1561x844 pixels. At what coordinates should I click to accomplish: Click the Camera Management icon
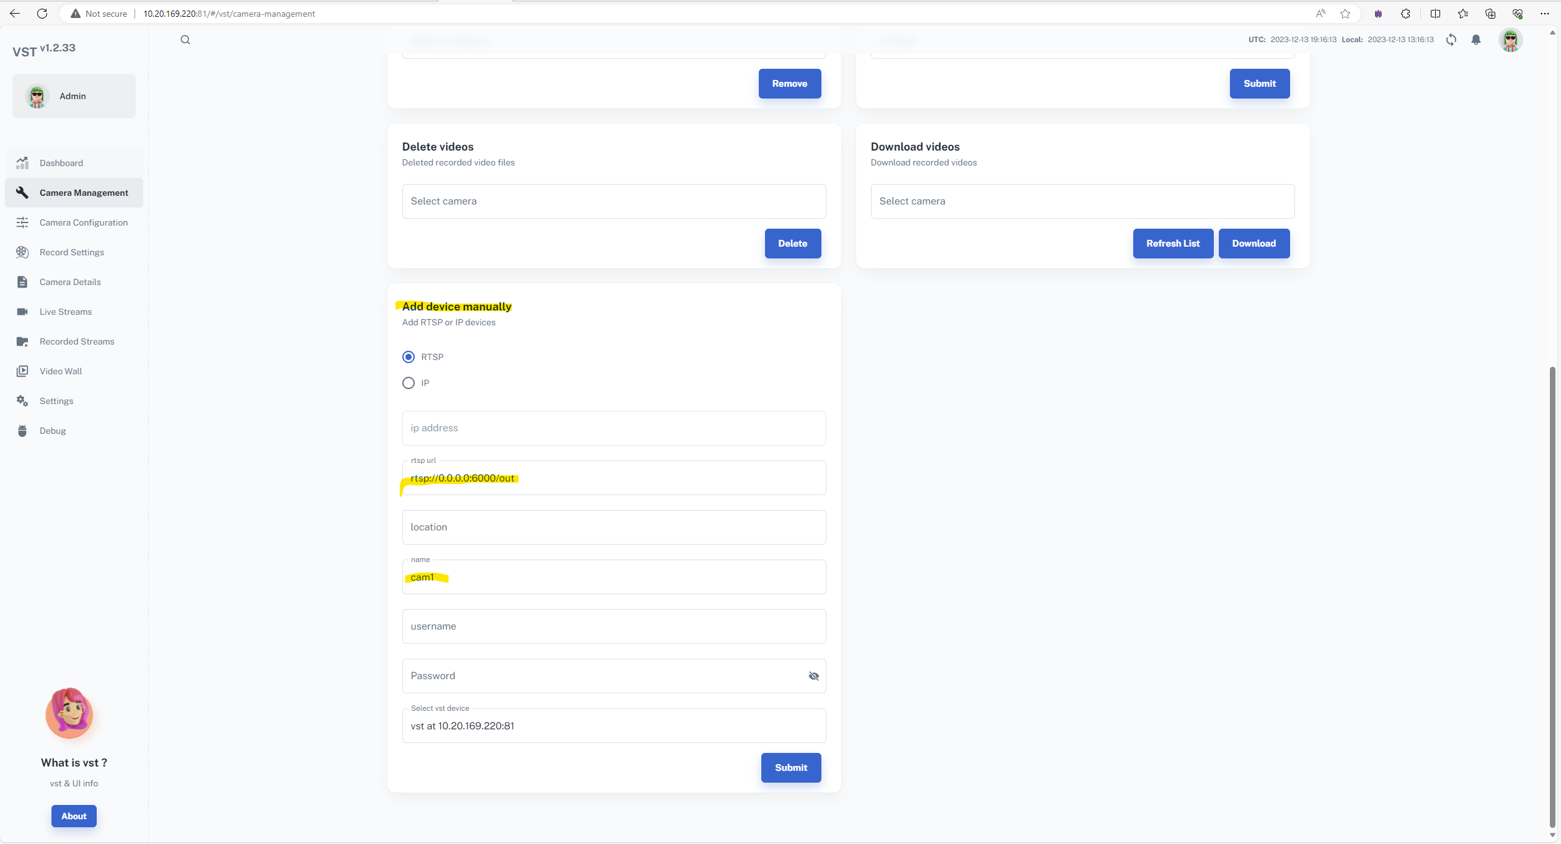coord(22,192)
